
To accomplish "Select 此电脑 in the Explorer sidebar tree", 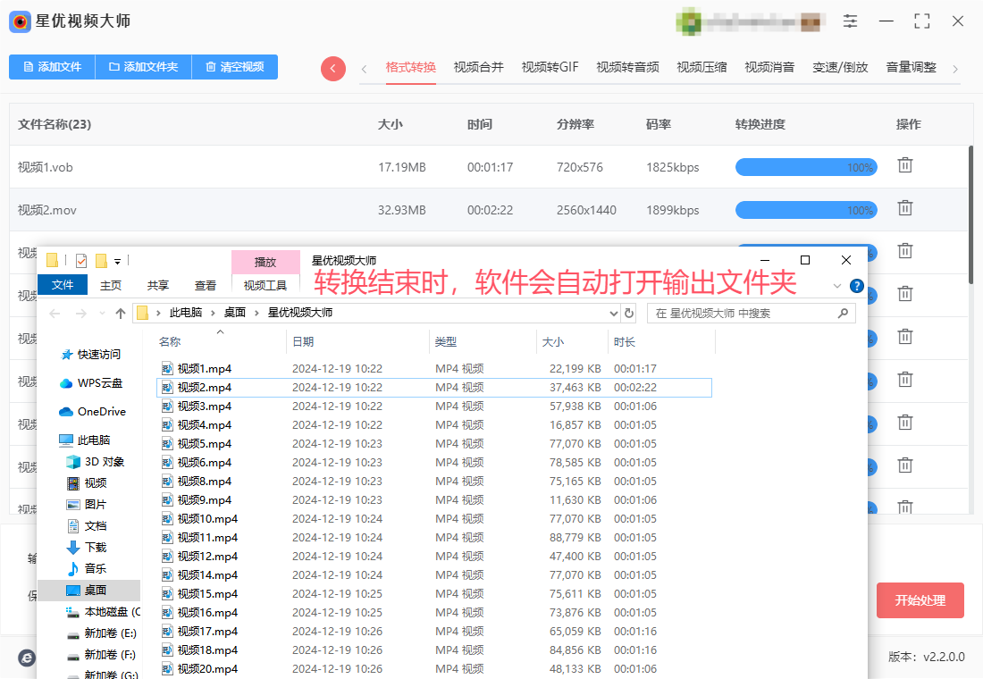I will [85, 440].
